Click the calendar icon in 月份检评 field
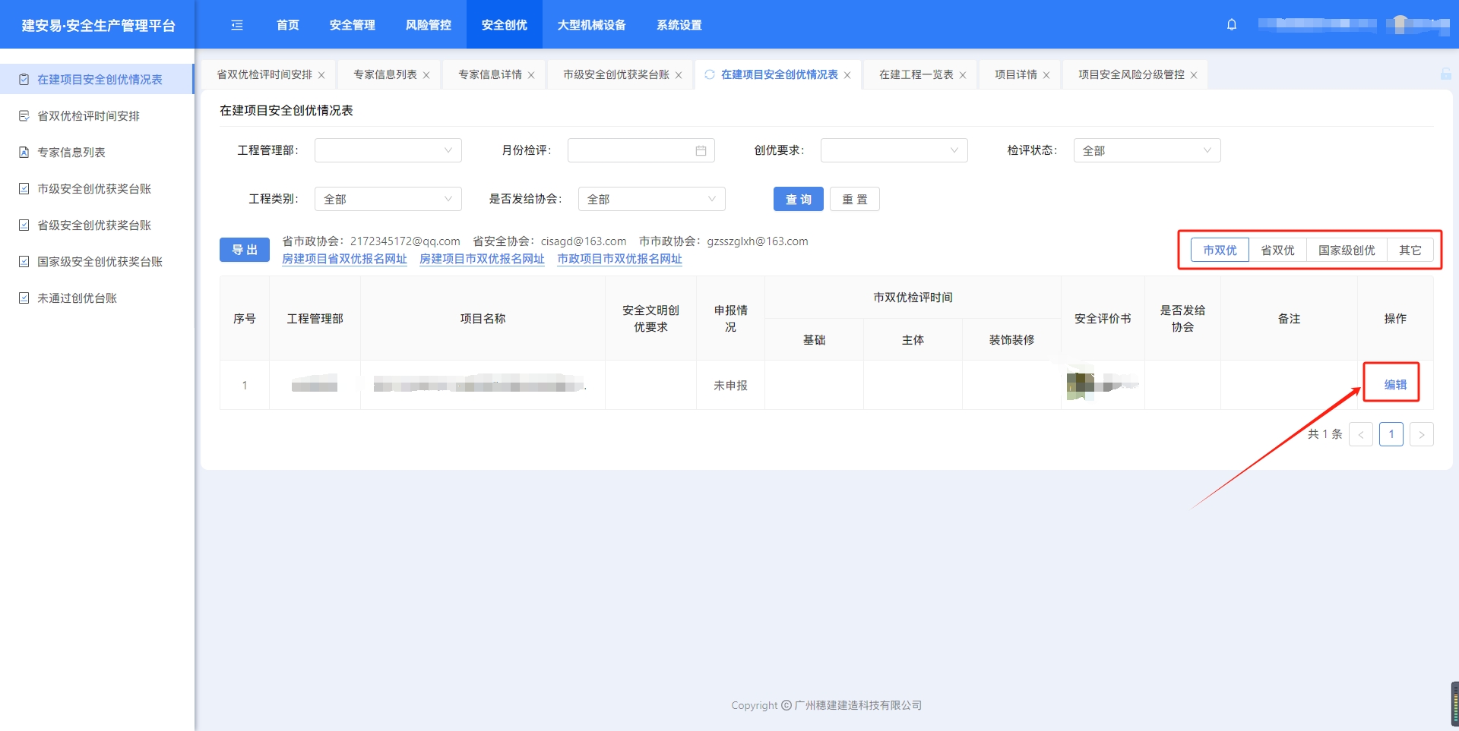The image size is (1459, 731). click(701, 151)
